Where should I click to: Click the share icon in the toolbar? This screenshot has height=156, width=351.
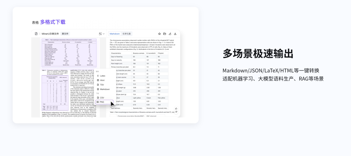pyautogui.click(x=170, y=34)
